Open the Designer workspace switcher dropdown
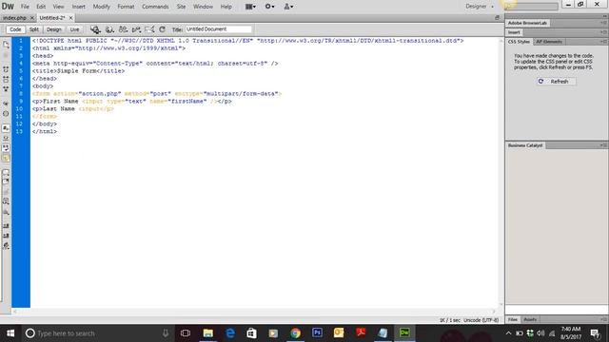The height and width of the screenshot is (342, 609). coord(480,7)
